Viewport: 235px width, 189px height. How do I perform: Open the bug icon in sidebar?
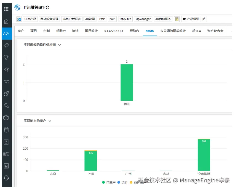6,69
